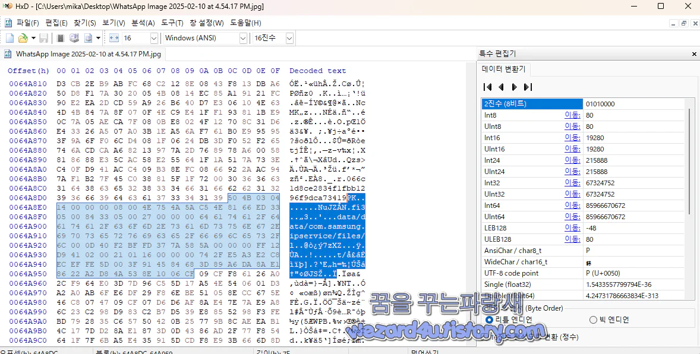The image size is (700, 354).
Task: Click 이동 link in the UInt64 row
Action: coord(573,217)
